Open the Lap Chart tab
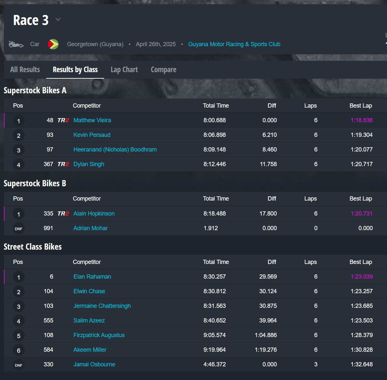The image size is (387, 380). pos(124,70)
